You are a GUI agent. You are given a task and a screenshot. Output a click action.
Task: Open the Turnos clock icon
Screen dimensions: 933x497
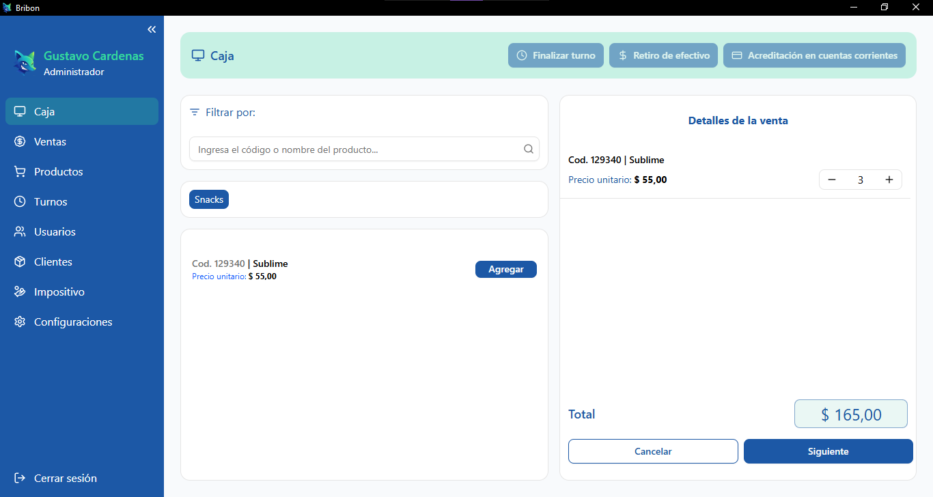20,202
